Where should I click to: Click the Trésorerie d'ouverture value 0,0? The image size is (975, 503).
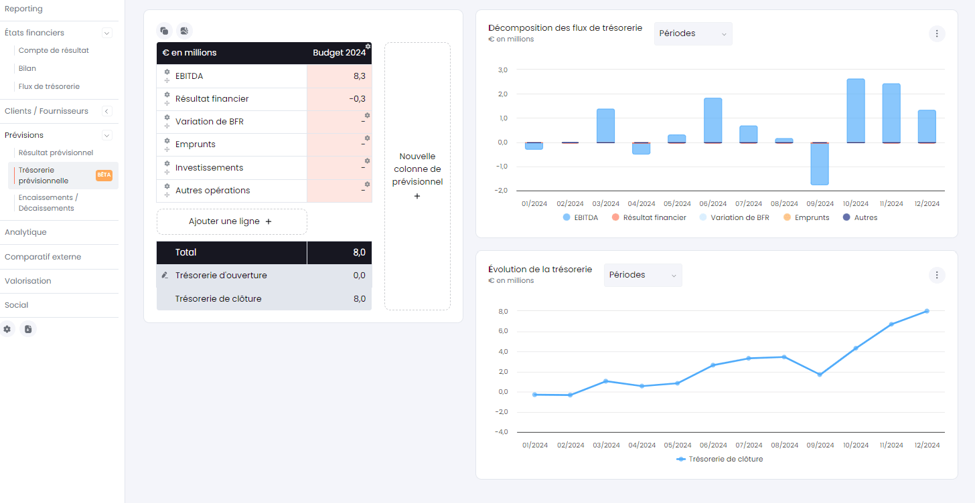[x=359, y=276]
